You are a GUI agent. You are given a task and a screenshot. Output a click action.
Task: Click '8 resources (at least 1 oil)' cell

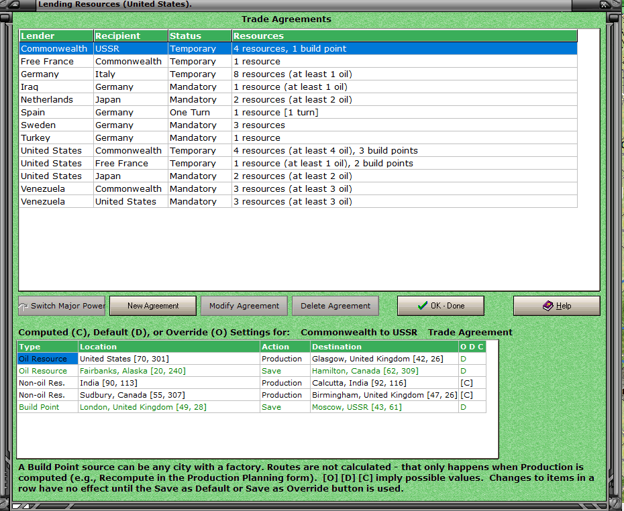point(405,74)
